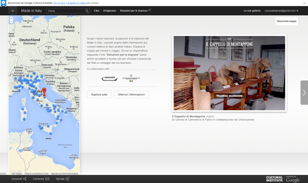This screenshot has height=183, width=308.
Task: Close the welcome notification banner
Action: point(304,3)
